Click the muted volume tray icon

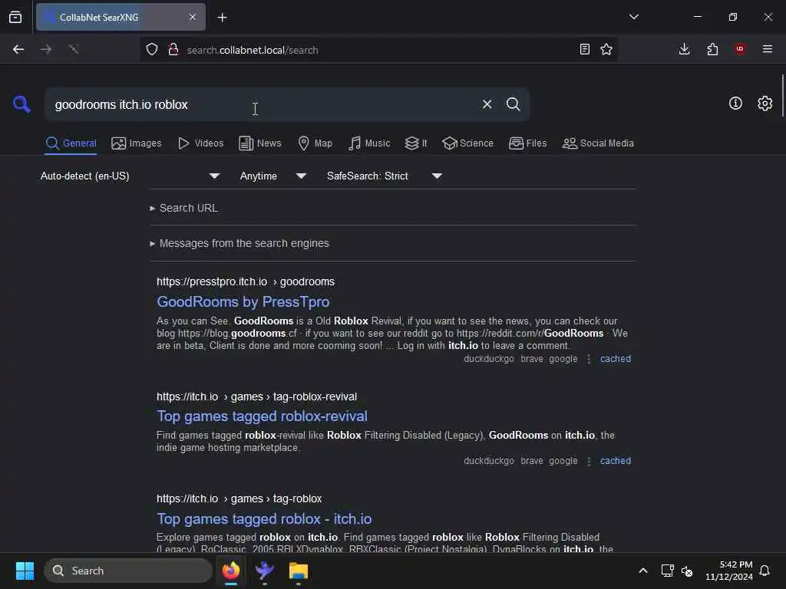687,571
